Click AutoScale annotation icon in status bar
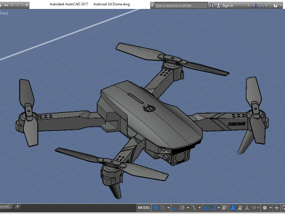 (240, 207)
